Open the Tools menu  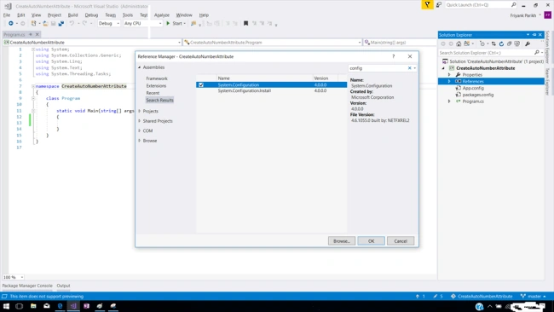coord(128,15)
